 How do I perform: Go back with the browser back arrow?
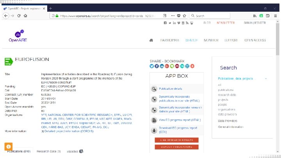point(6,16)
